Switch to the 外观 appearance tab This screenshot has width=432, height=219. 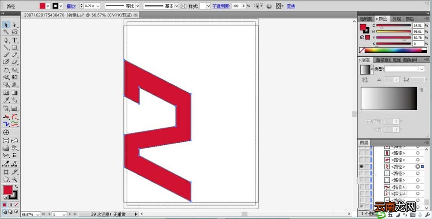tap(397, 19)
